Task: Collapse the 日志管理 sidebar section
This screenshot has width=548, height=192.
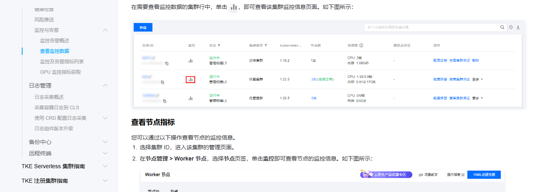Action: tap(105, 86)
